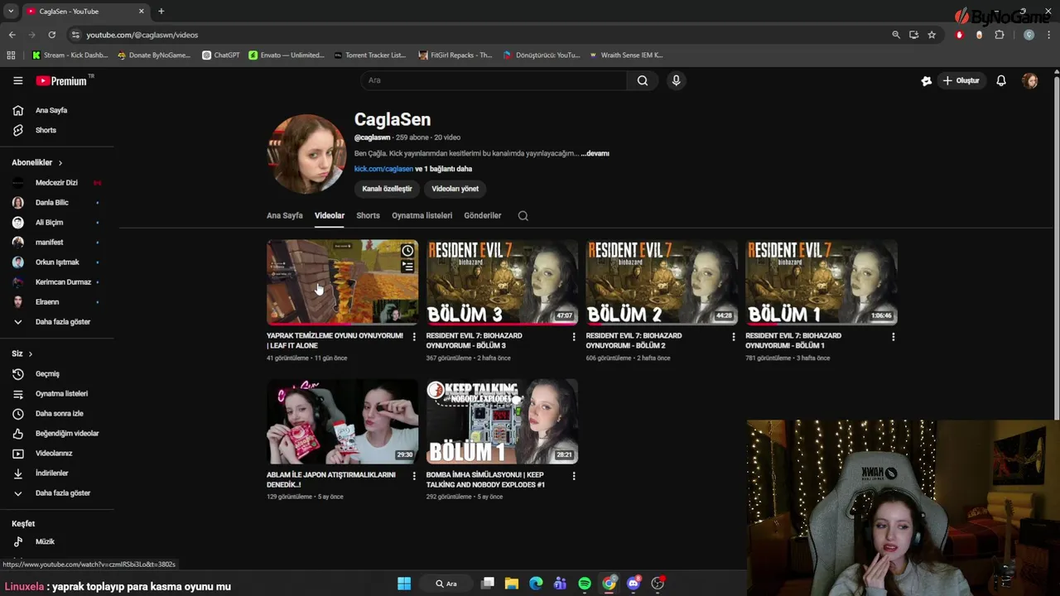The image size is (1060, 596).
Task: Expand channel description with ...devamı
Action: [x=595, y=153]
